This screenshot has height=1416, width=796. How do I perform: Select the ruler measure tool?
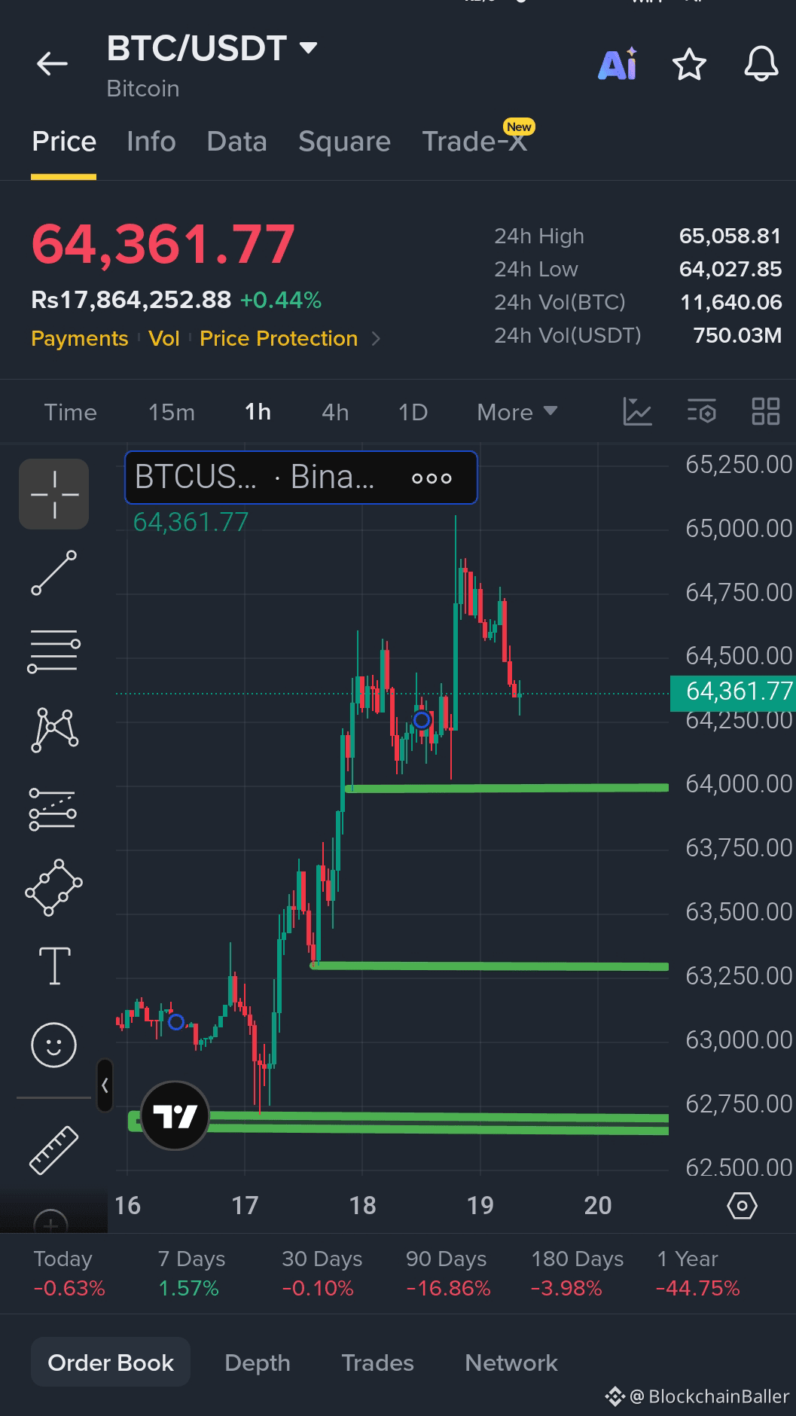[54, 1149]
